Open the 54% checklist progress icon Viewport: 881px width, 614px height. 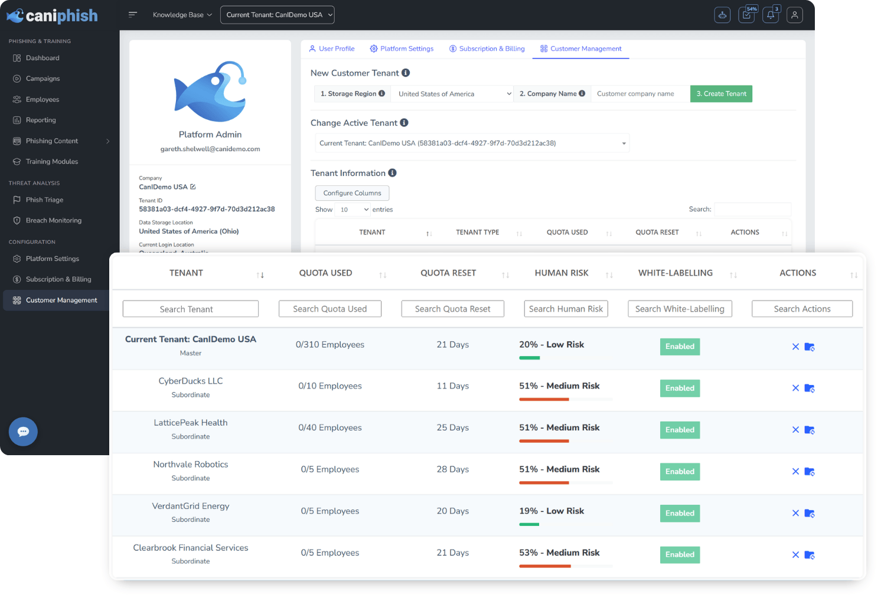point(747,15)
